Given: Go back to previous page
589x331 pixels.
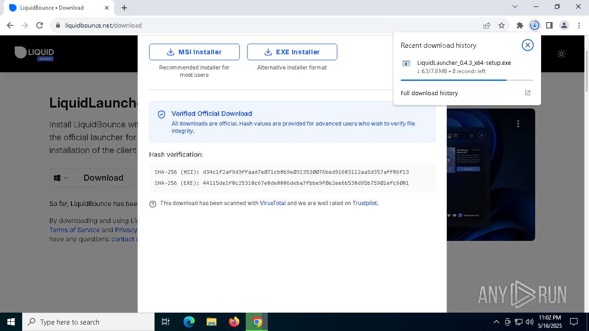Looking at the screenshot, I should pyautogui.click(x=10, y=25).
